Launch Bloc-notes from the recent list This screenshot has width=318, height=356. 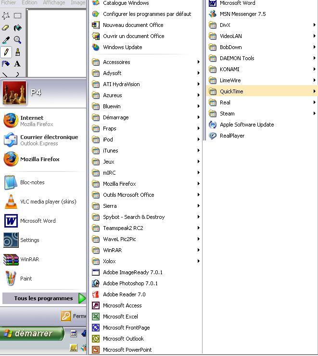coord(44,182)
